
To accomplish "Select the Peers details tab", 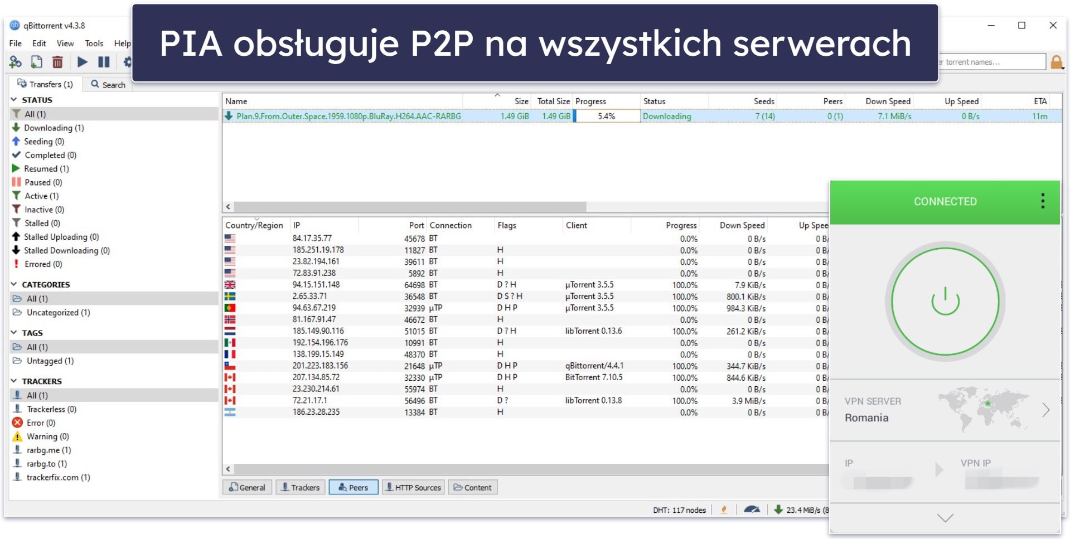I will (x=354, y=487).
